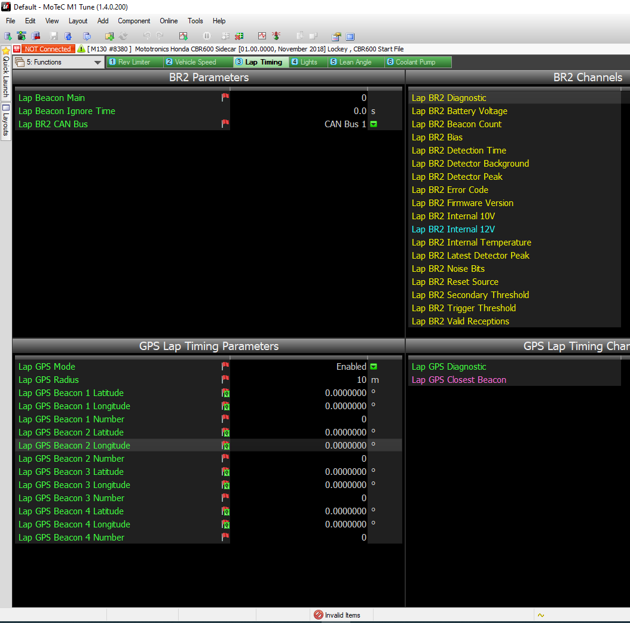Switch to the Coolant Pump worksheet tab
Viewport: 630px width, 623px height.
(x=417, y=62)
